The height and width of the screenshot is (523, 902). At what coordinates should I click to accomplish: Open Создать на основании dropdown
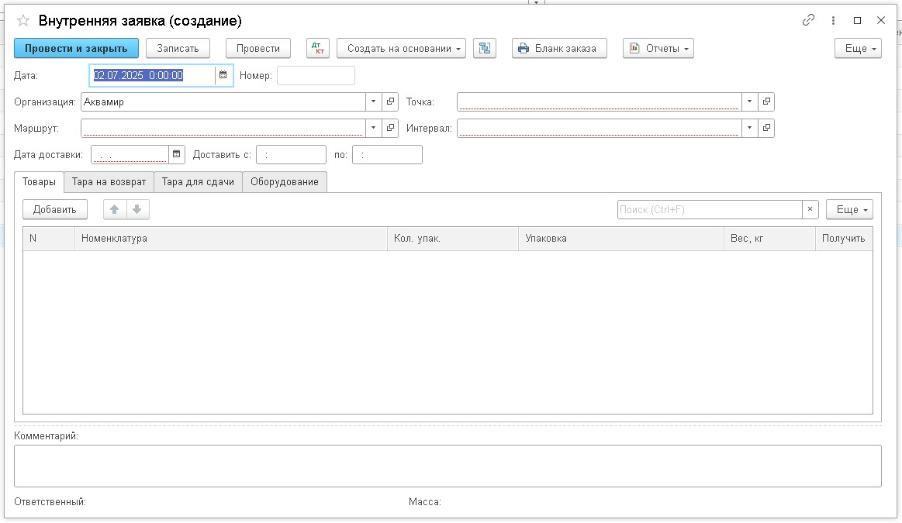pos(401,48)
